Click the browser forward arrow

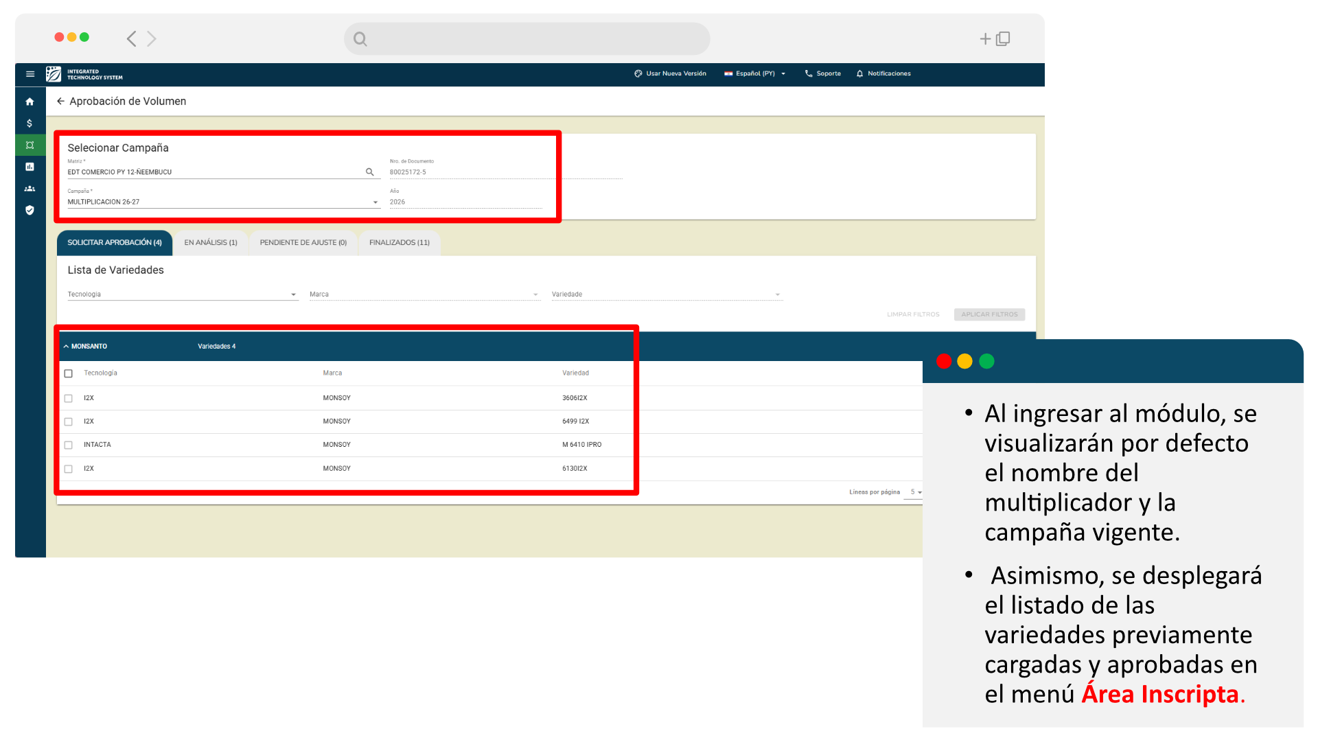[152, 38]
